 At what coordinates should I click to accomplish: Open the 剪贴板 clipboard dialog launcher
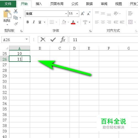[x=21, y=31]
